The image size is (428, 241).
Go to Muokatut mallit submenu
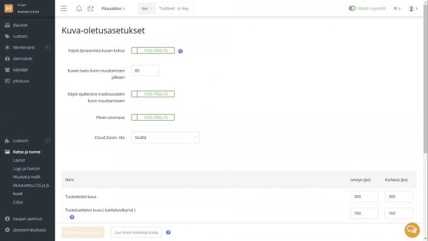(26, 177)
